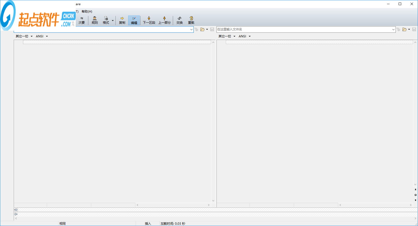Open the left pane 其它一切 dropdown
This screenshot has height=226, width=418.
point(24,36)
